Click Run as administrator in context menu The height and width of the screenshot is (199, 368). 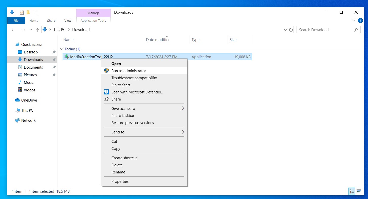pos(144,71)
